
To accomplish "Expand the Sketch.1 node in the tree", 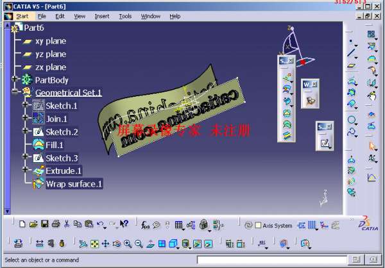I will click(x=25, y=105).
